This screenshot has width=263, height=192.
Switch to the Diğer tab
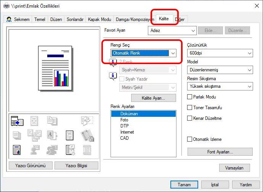(180, 19)
